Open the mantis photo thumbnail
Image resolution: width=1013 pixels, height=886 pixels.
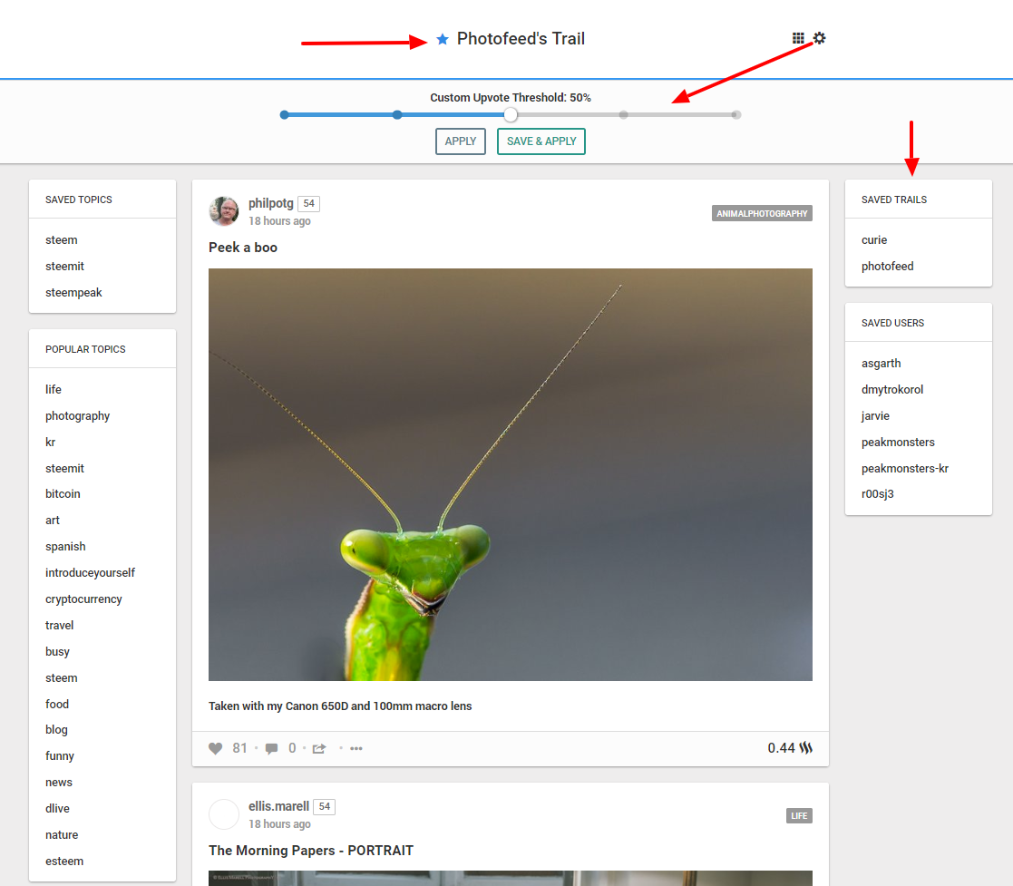(x=510, y=474)
